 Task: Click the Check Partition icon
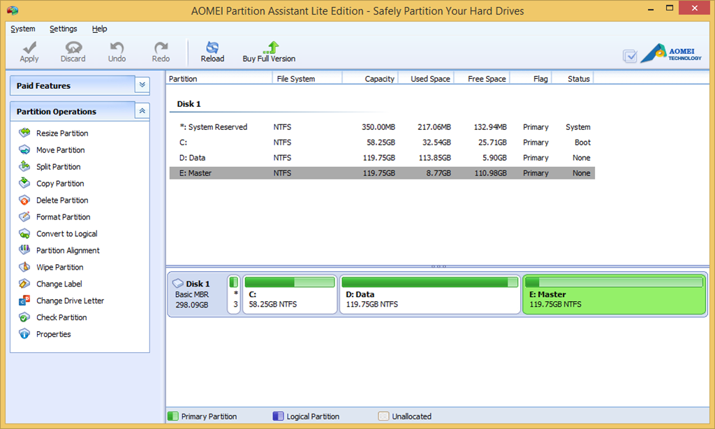point(24,317)
